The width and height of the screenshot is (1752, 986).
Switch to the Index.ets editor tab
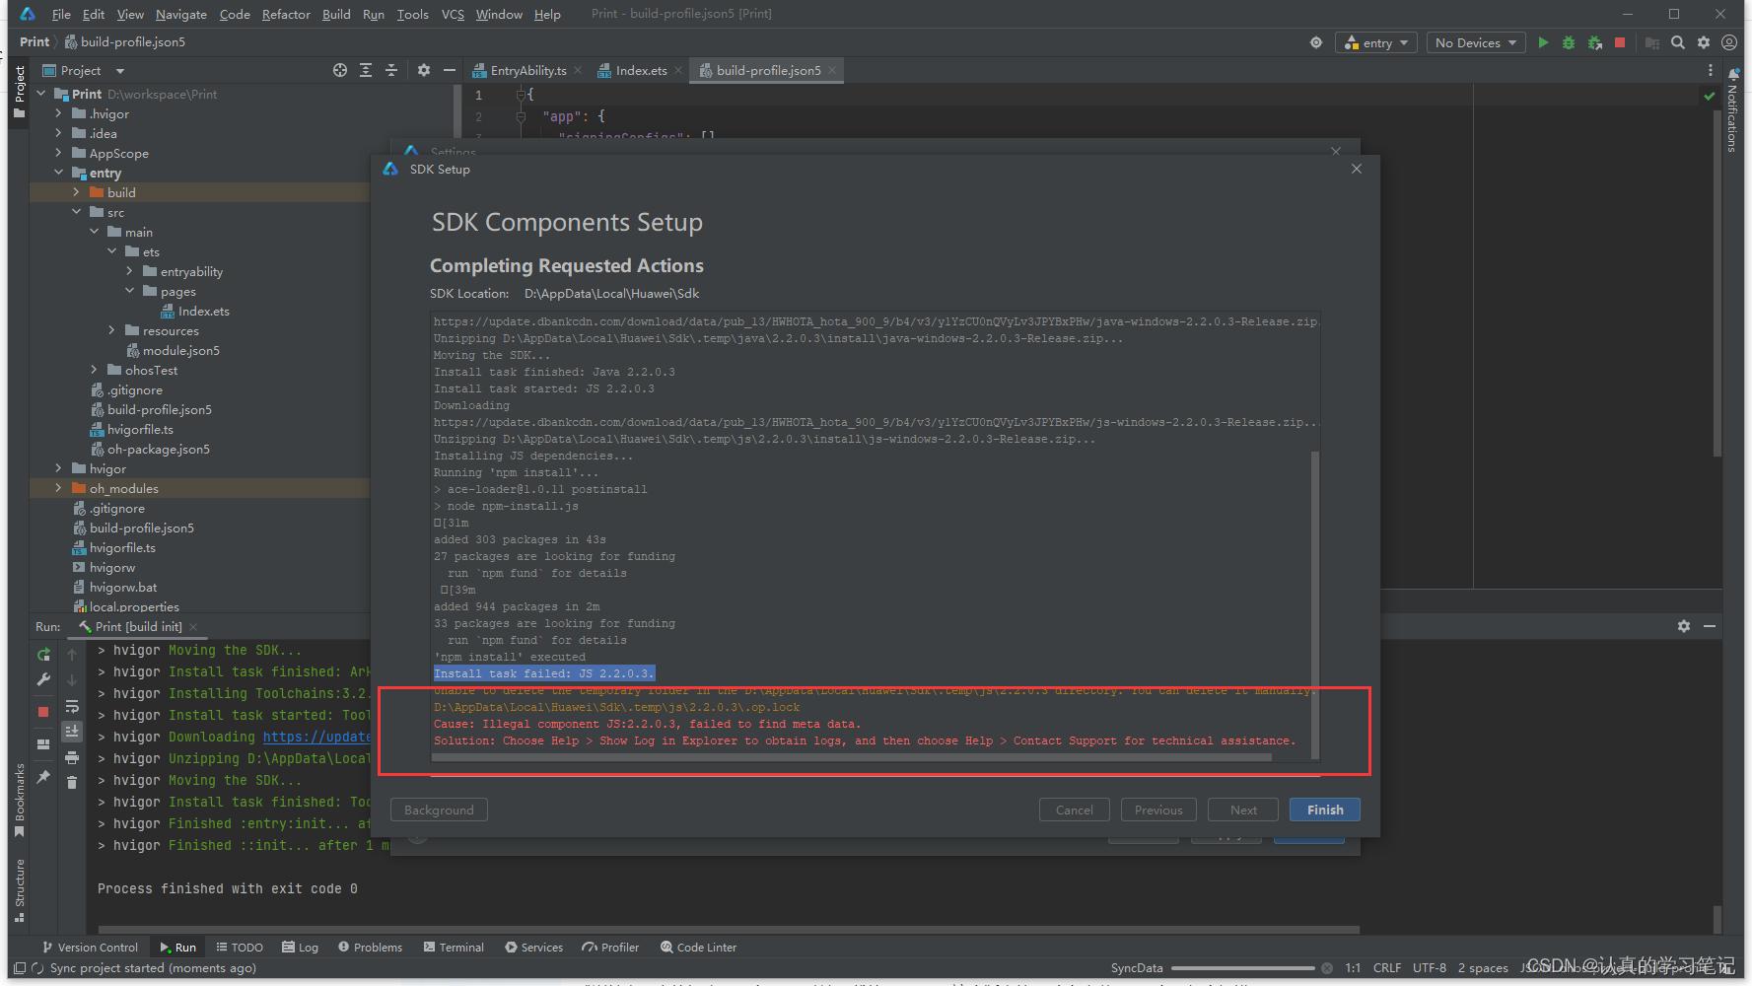641,70
